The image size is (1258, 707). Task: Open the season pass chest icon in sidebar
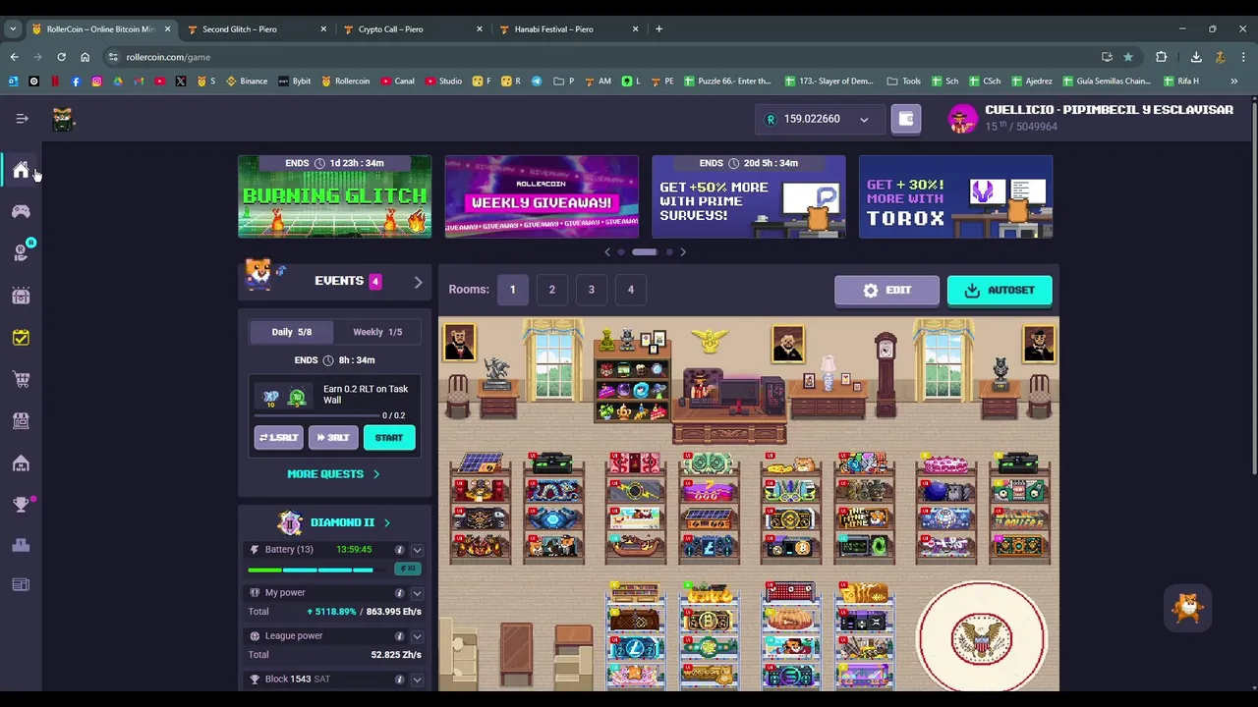coord(21,296)
